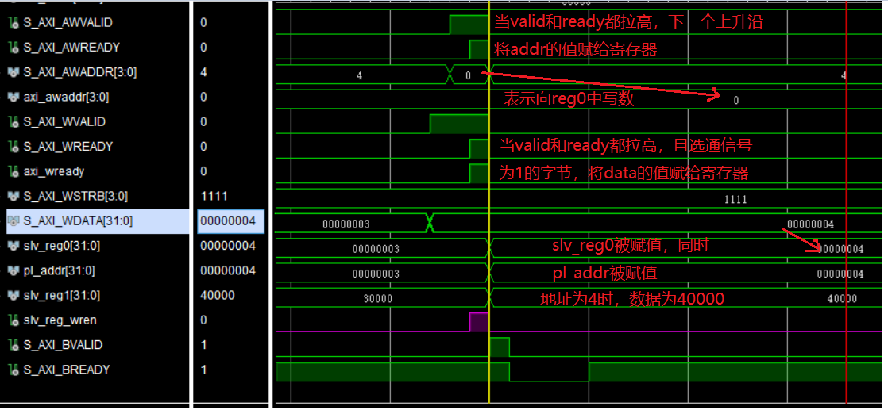Click the bus icon beside slv_reg1[31:0]
888x410 pixels.
tap(14, 295)
